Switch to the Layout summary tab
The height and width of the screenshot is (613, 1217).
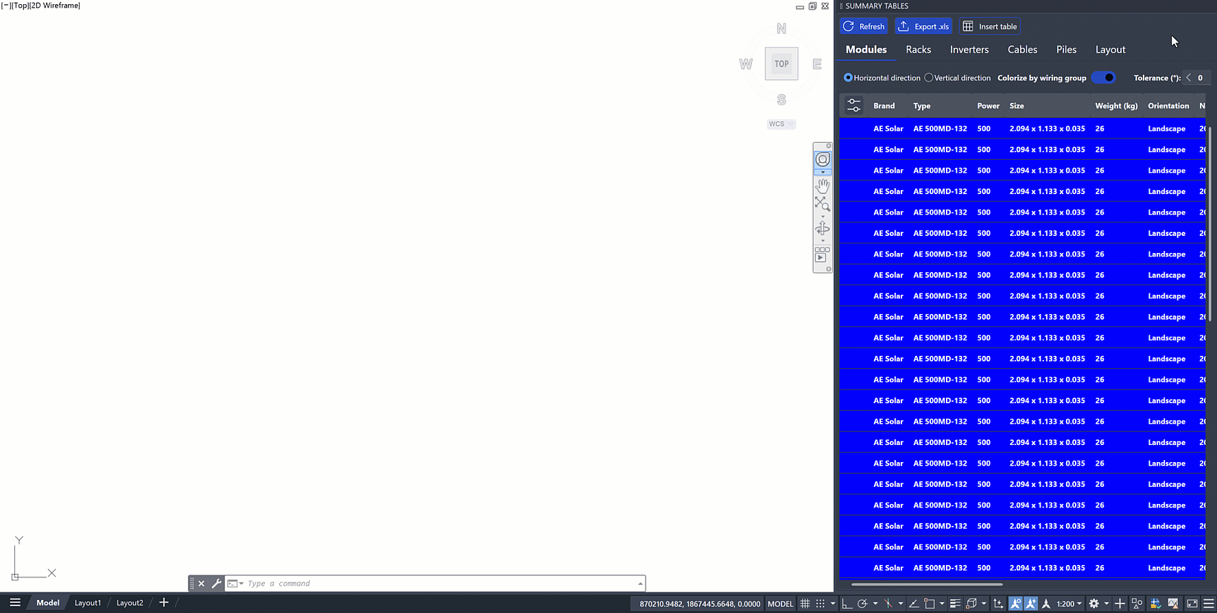[x=1110, y=49]
